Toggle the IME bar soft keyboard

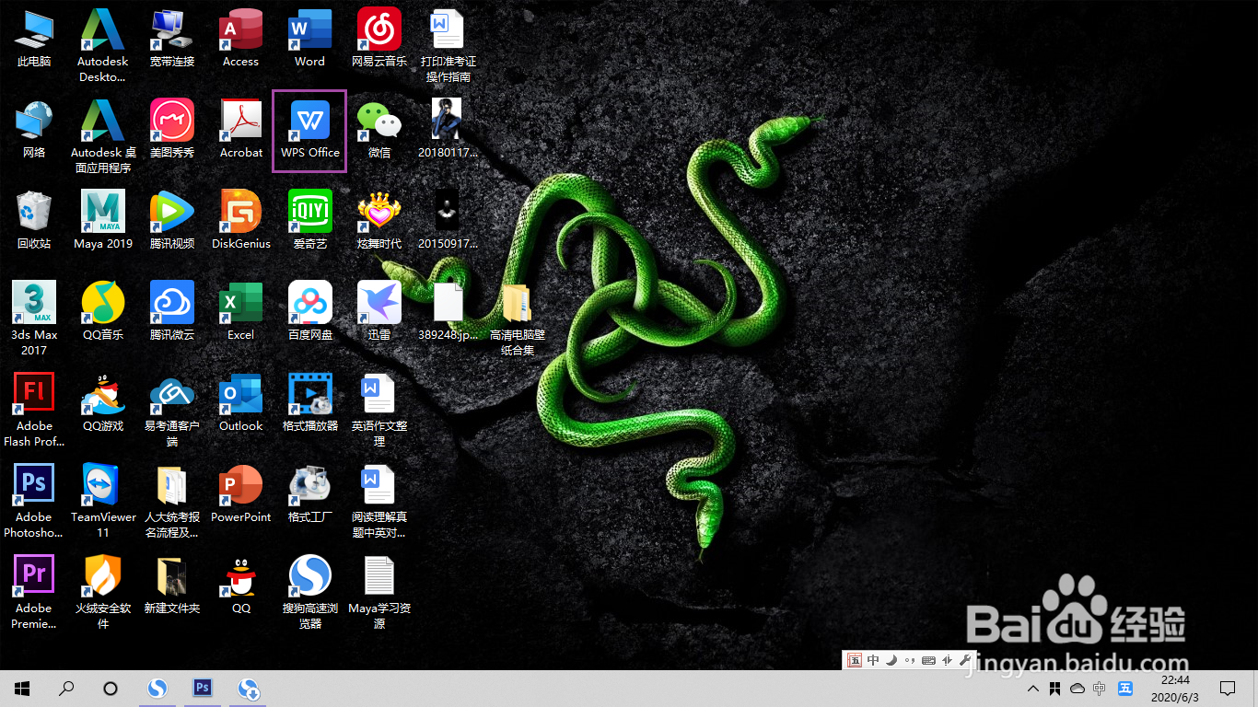click(x=928, y=660)
